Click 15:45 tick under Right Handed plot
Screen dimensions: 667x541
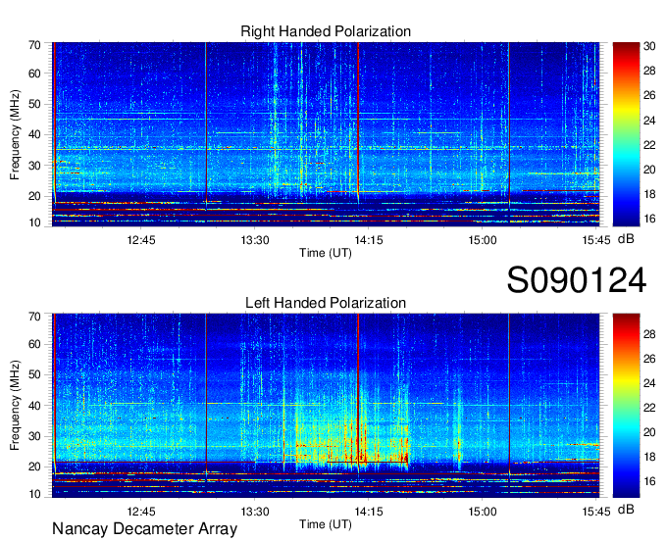click(x=596, y=240)
